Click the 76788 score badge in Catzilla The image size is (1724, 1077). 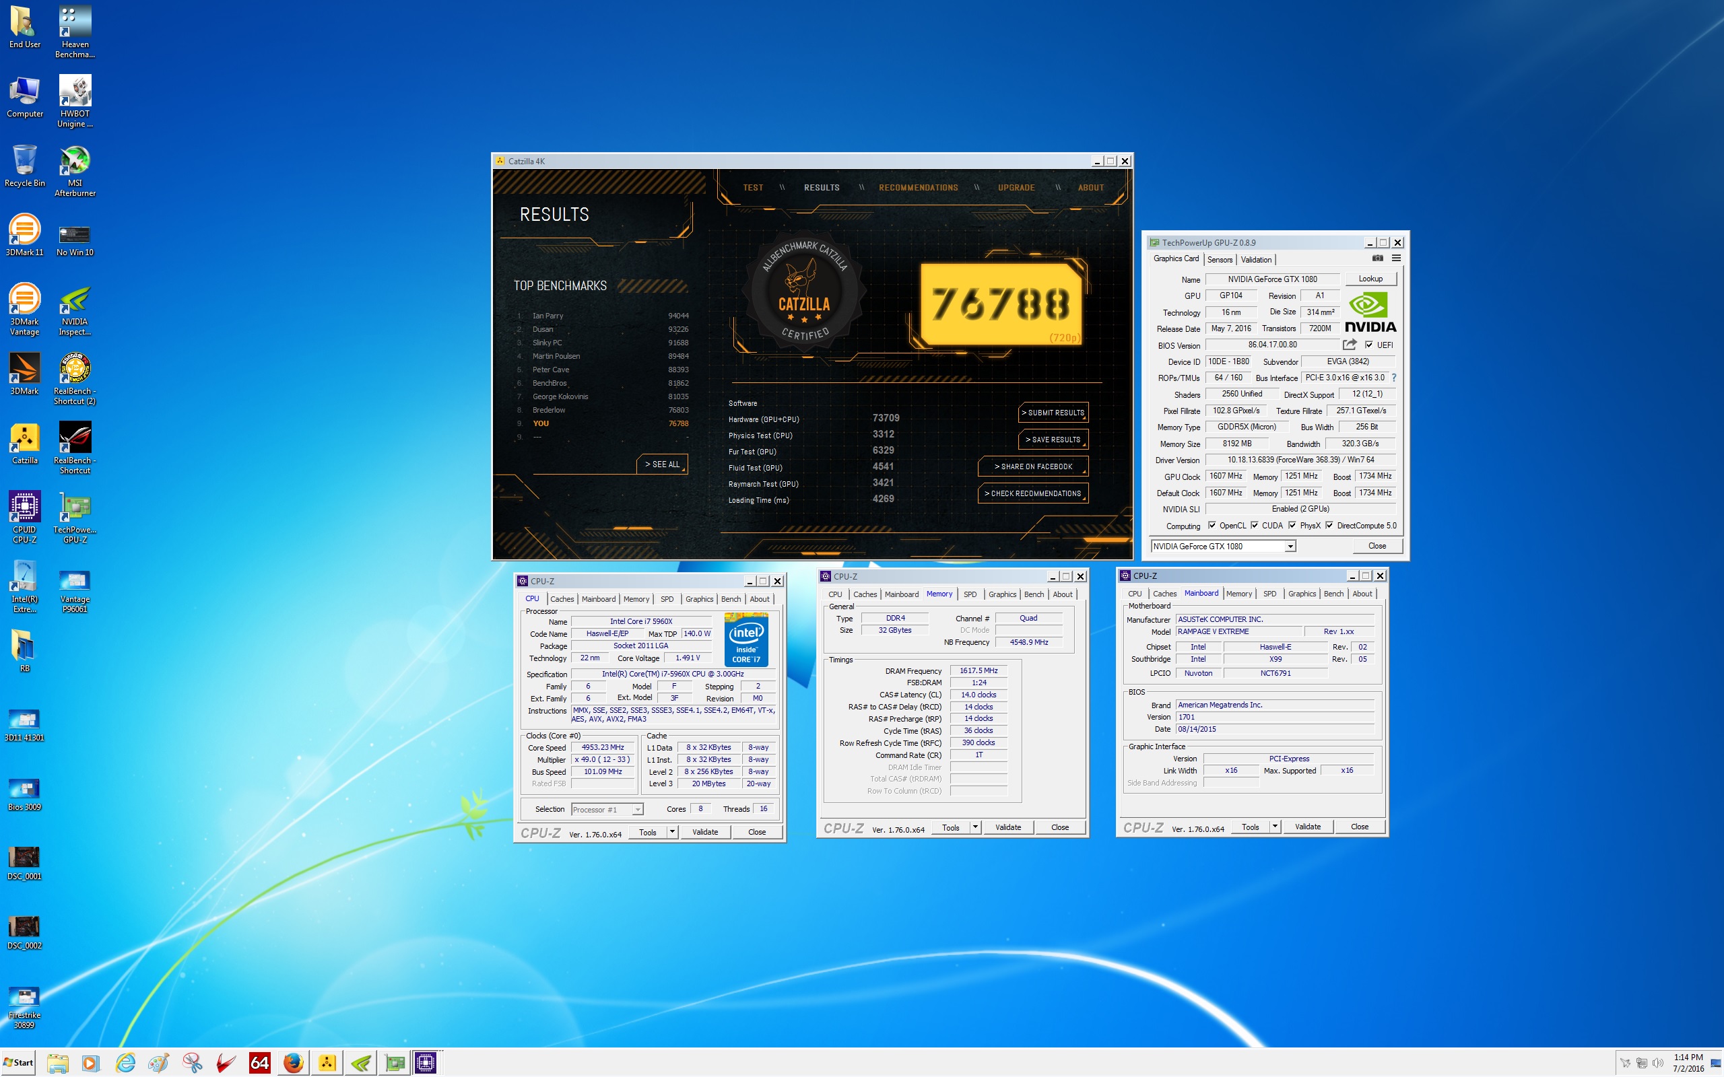point(1000,304)
